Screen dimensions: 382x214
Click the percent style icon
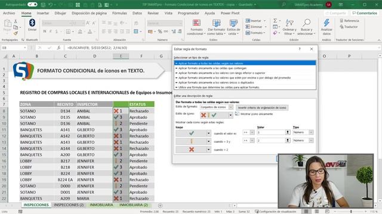click(x=160, y=32)
